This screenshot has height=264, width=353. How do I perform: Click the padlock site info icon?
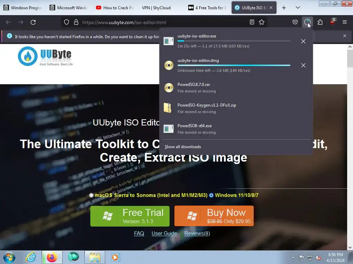pyautogui.click(x=76, y=22)
